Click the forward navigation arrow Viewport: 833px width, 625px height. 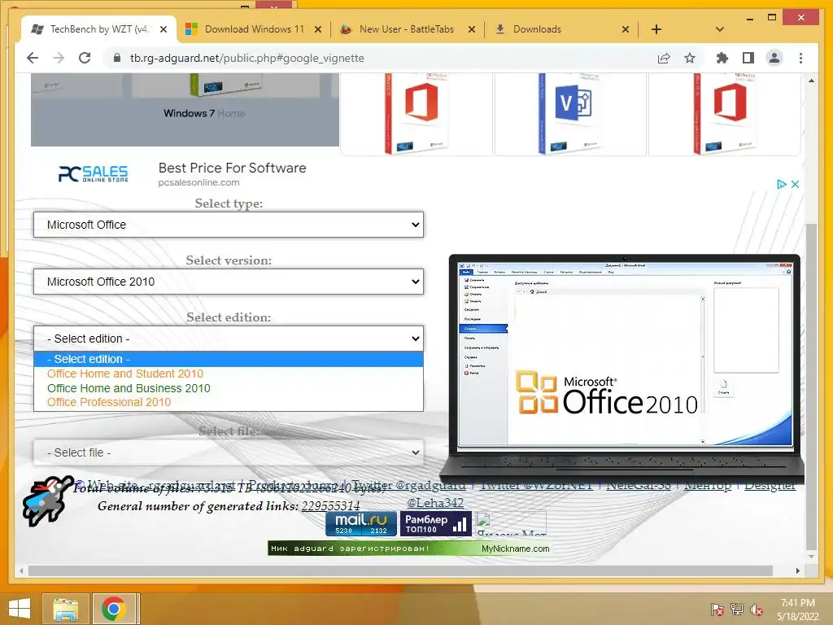pos(59,58)
